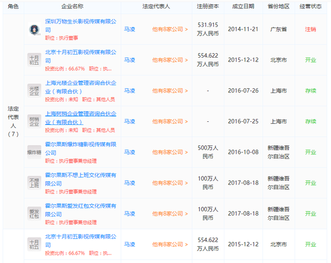Click 马凌 in the 霍尔果斯爆炸糖 row
Image resolution: width=331 pixels, height=263 pixels.
pos(129,153)
